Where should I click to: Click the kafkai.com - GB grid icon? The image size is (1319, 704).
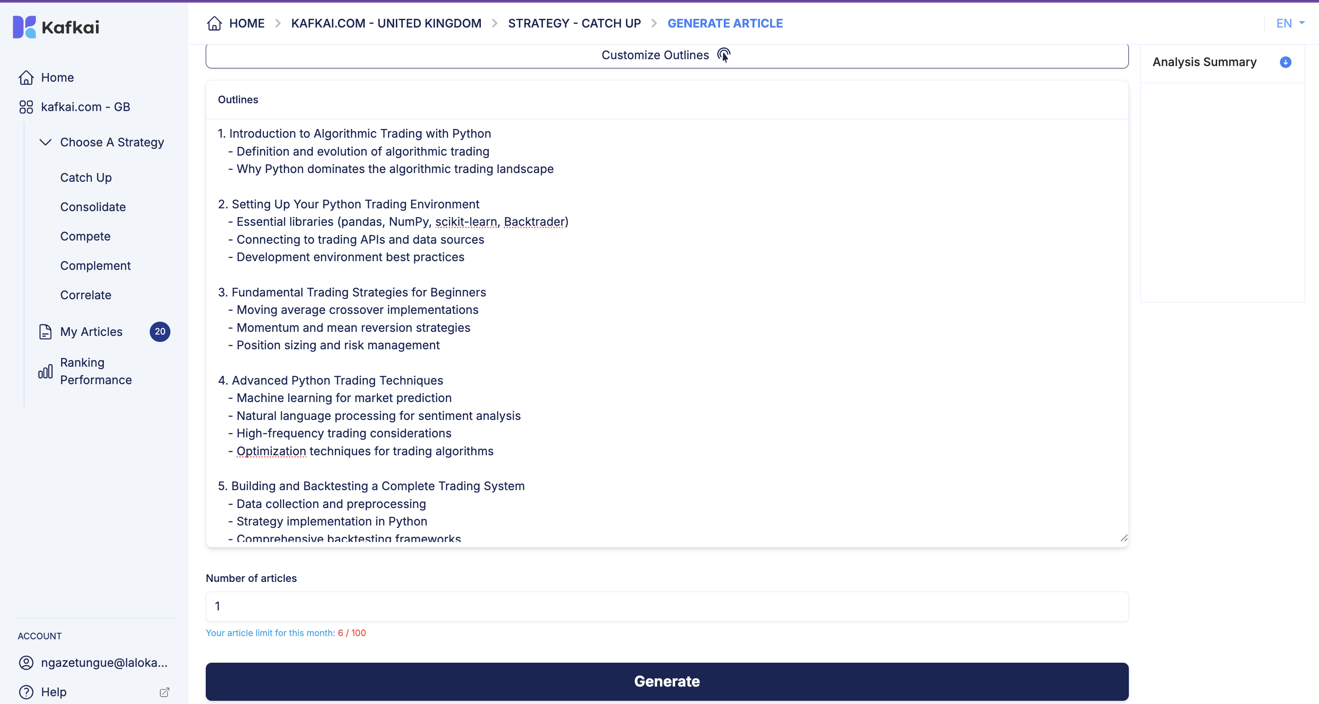coord(26,107)
